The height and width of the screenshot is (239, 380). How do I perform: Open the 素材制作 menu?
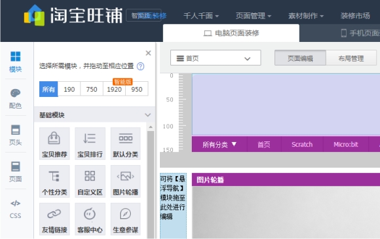tap(306, 16)
